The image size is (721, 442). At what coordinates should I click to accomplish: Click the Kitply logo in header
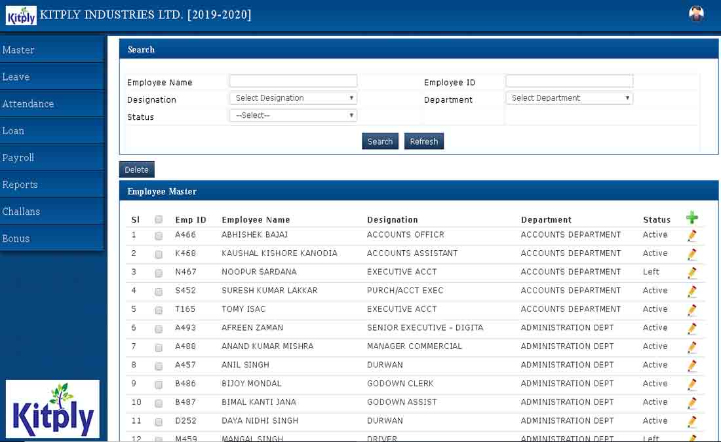click(x=21, y=15)
